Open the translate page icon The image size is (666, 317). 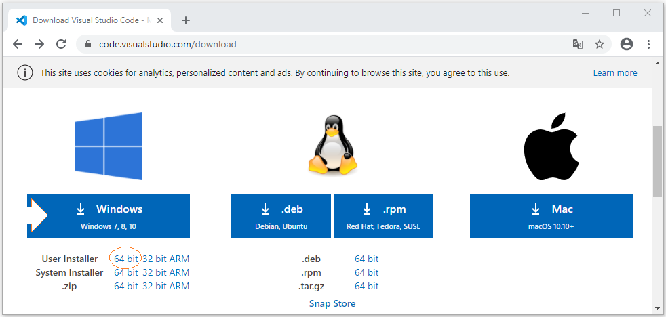coord(578,44)
